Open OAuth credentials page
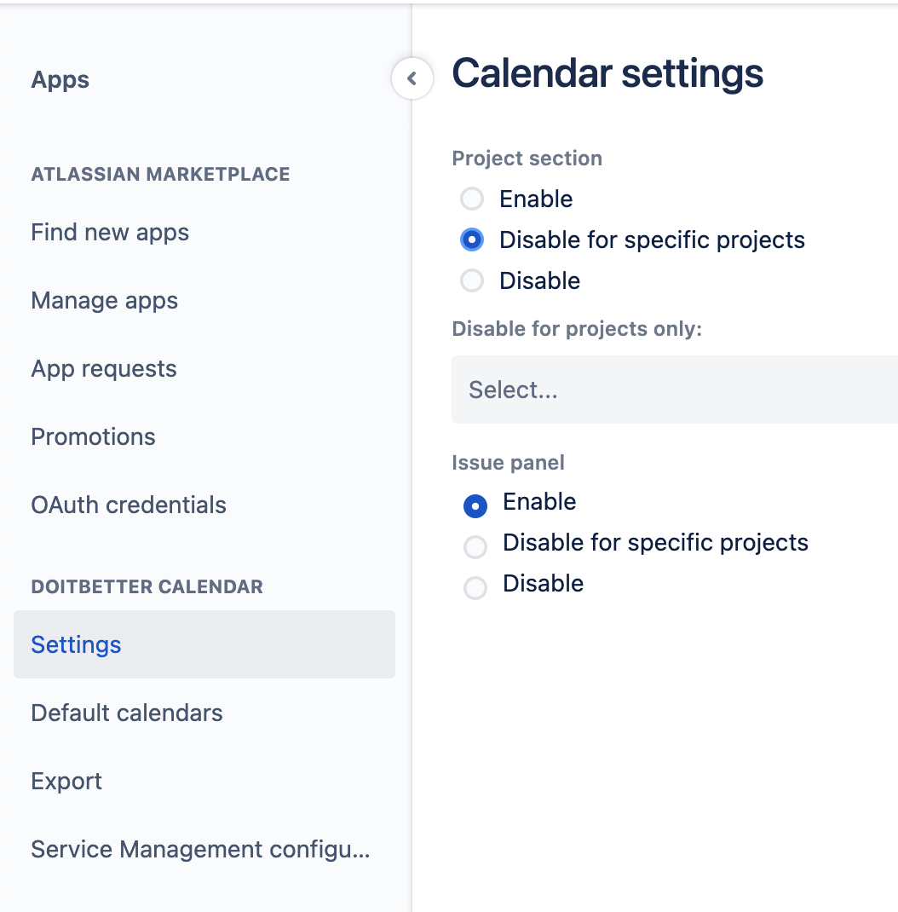The image size is (898, 912). pos(129,505)
